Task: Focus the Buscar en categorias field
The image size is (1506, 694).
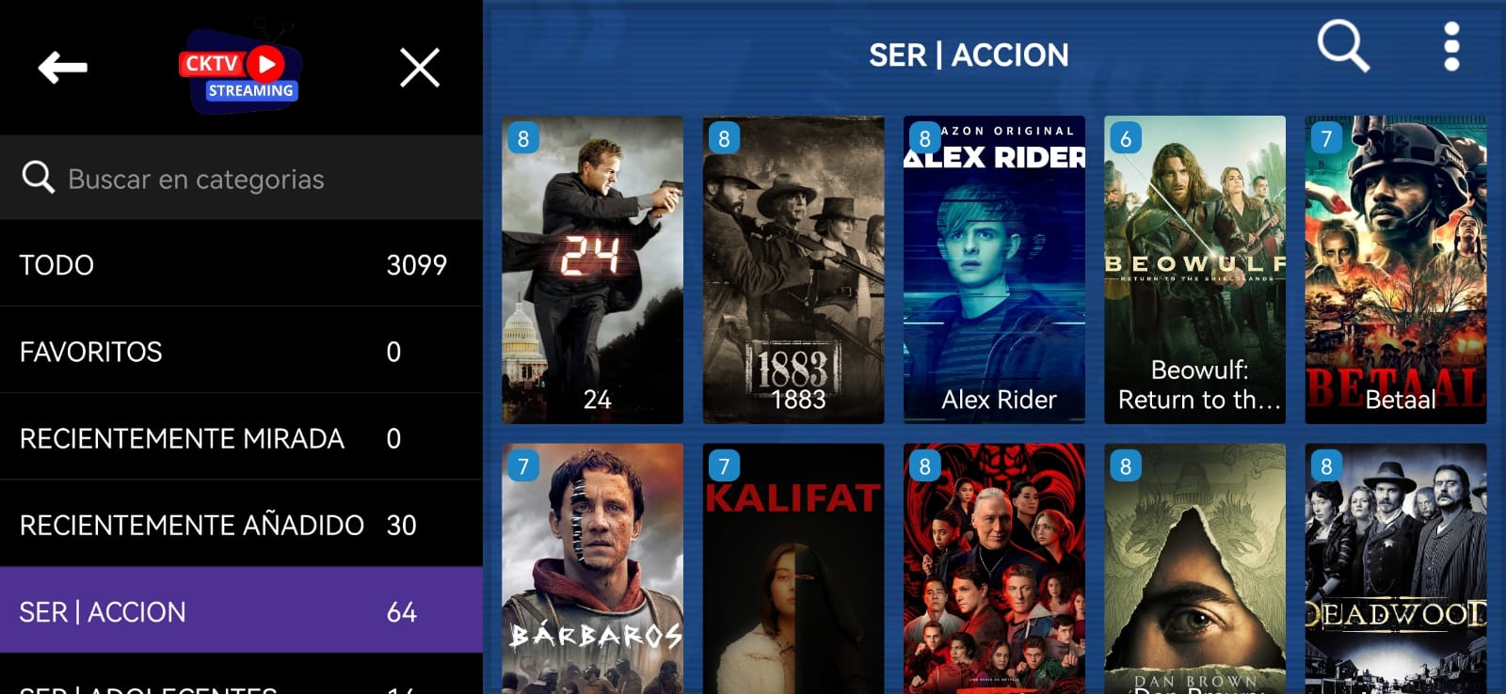Action: (241, 178)
